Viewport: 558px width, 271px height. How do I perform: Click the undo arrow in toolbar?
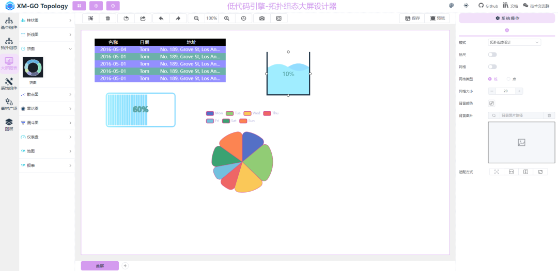point(161,19)
